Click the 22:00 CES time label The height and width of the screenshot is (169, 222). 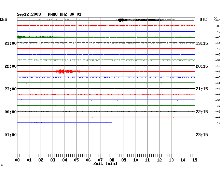(x=11, y=66)
